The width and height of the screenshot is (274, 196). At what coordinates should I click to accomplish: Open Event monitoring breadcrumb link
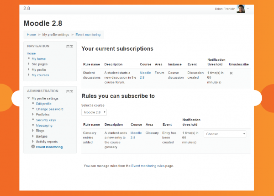tap(88, 35)
